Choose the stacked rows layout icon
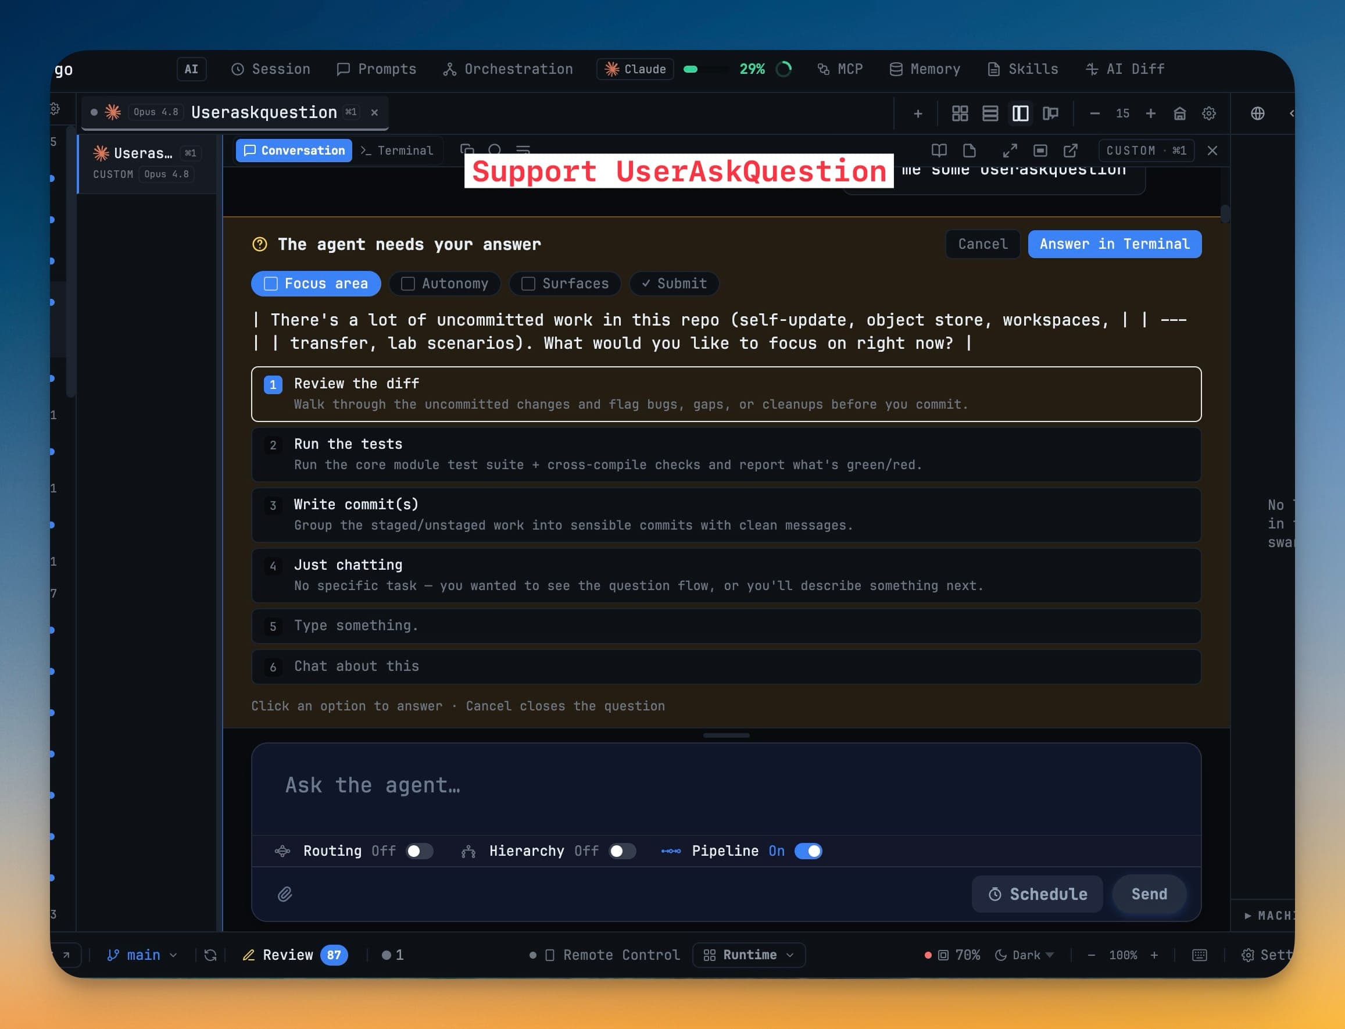The height and width of the screenshot is (1029, 1345). point(990,113)
